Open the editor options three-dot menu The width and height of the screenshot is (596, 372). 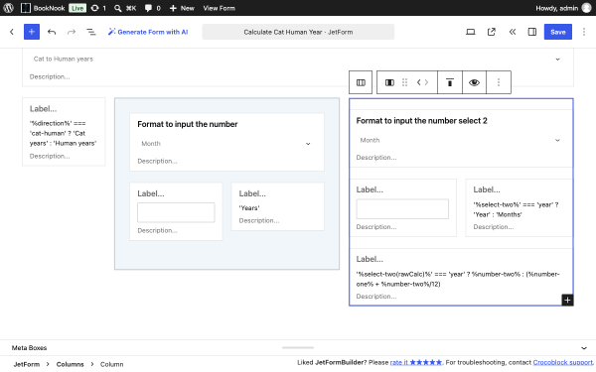coord(584,32)
